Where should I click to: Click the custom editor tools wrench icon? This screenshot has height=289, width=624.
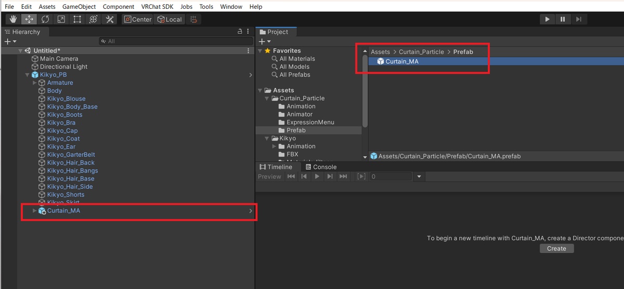coord(110,19)
